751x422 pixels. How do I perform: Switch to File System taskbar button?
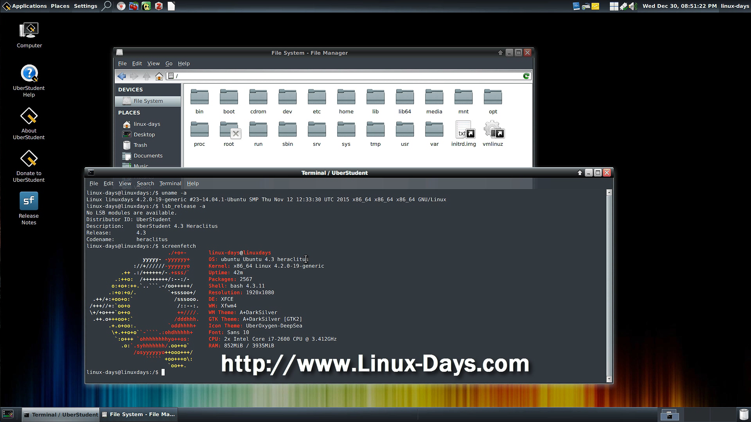tap(139, 415)
